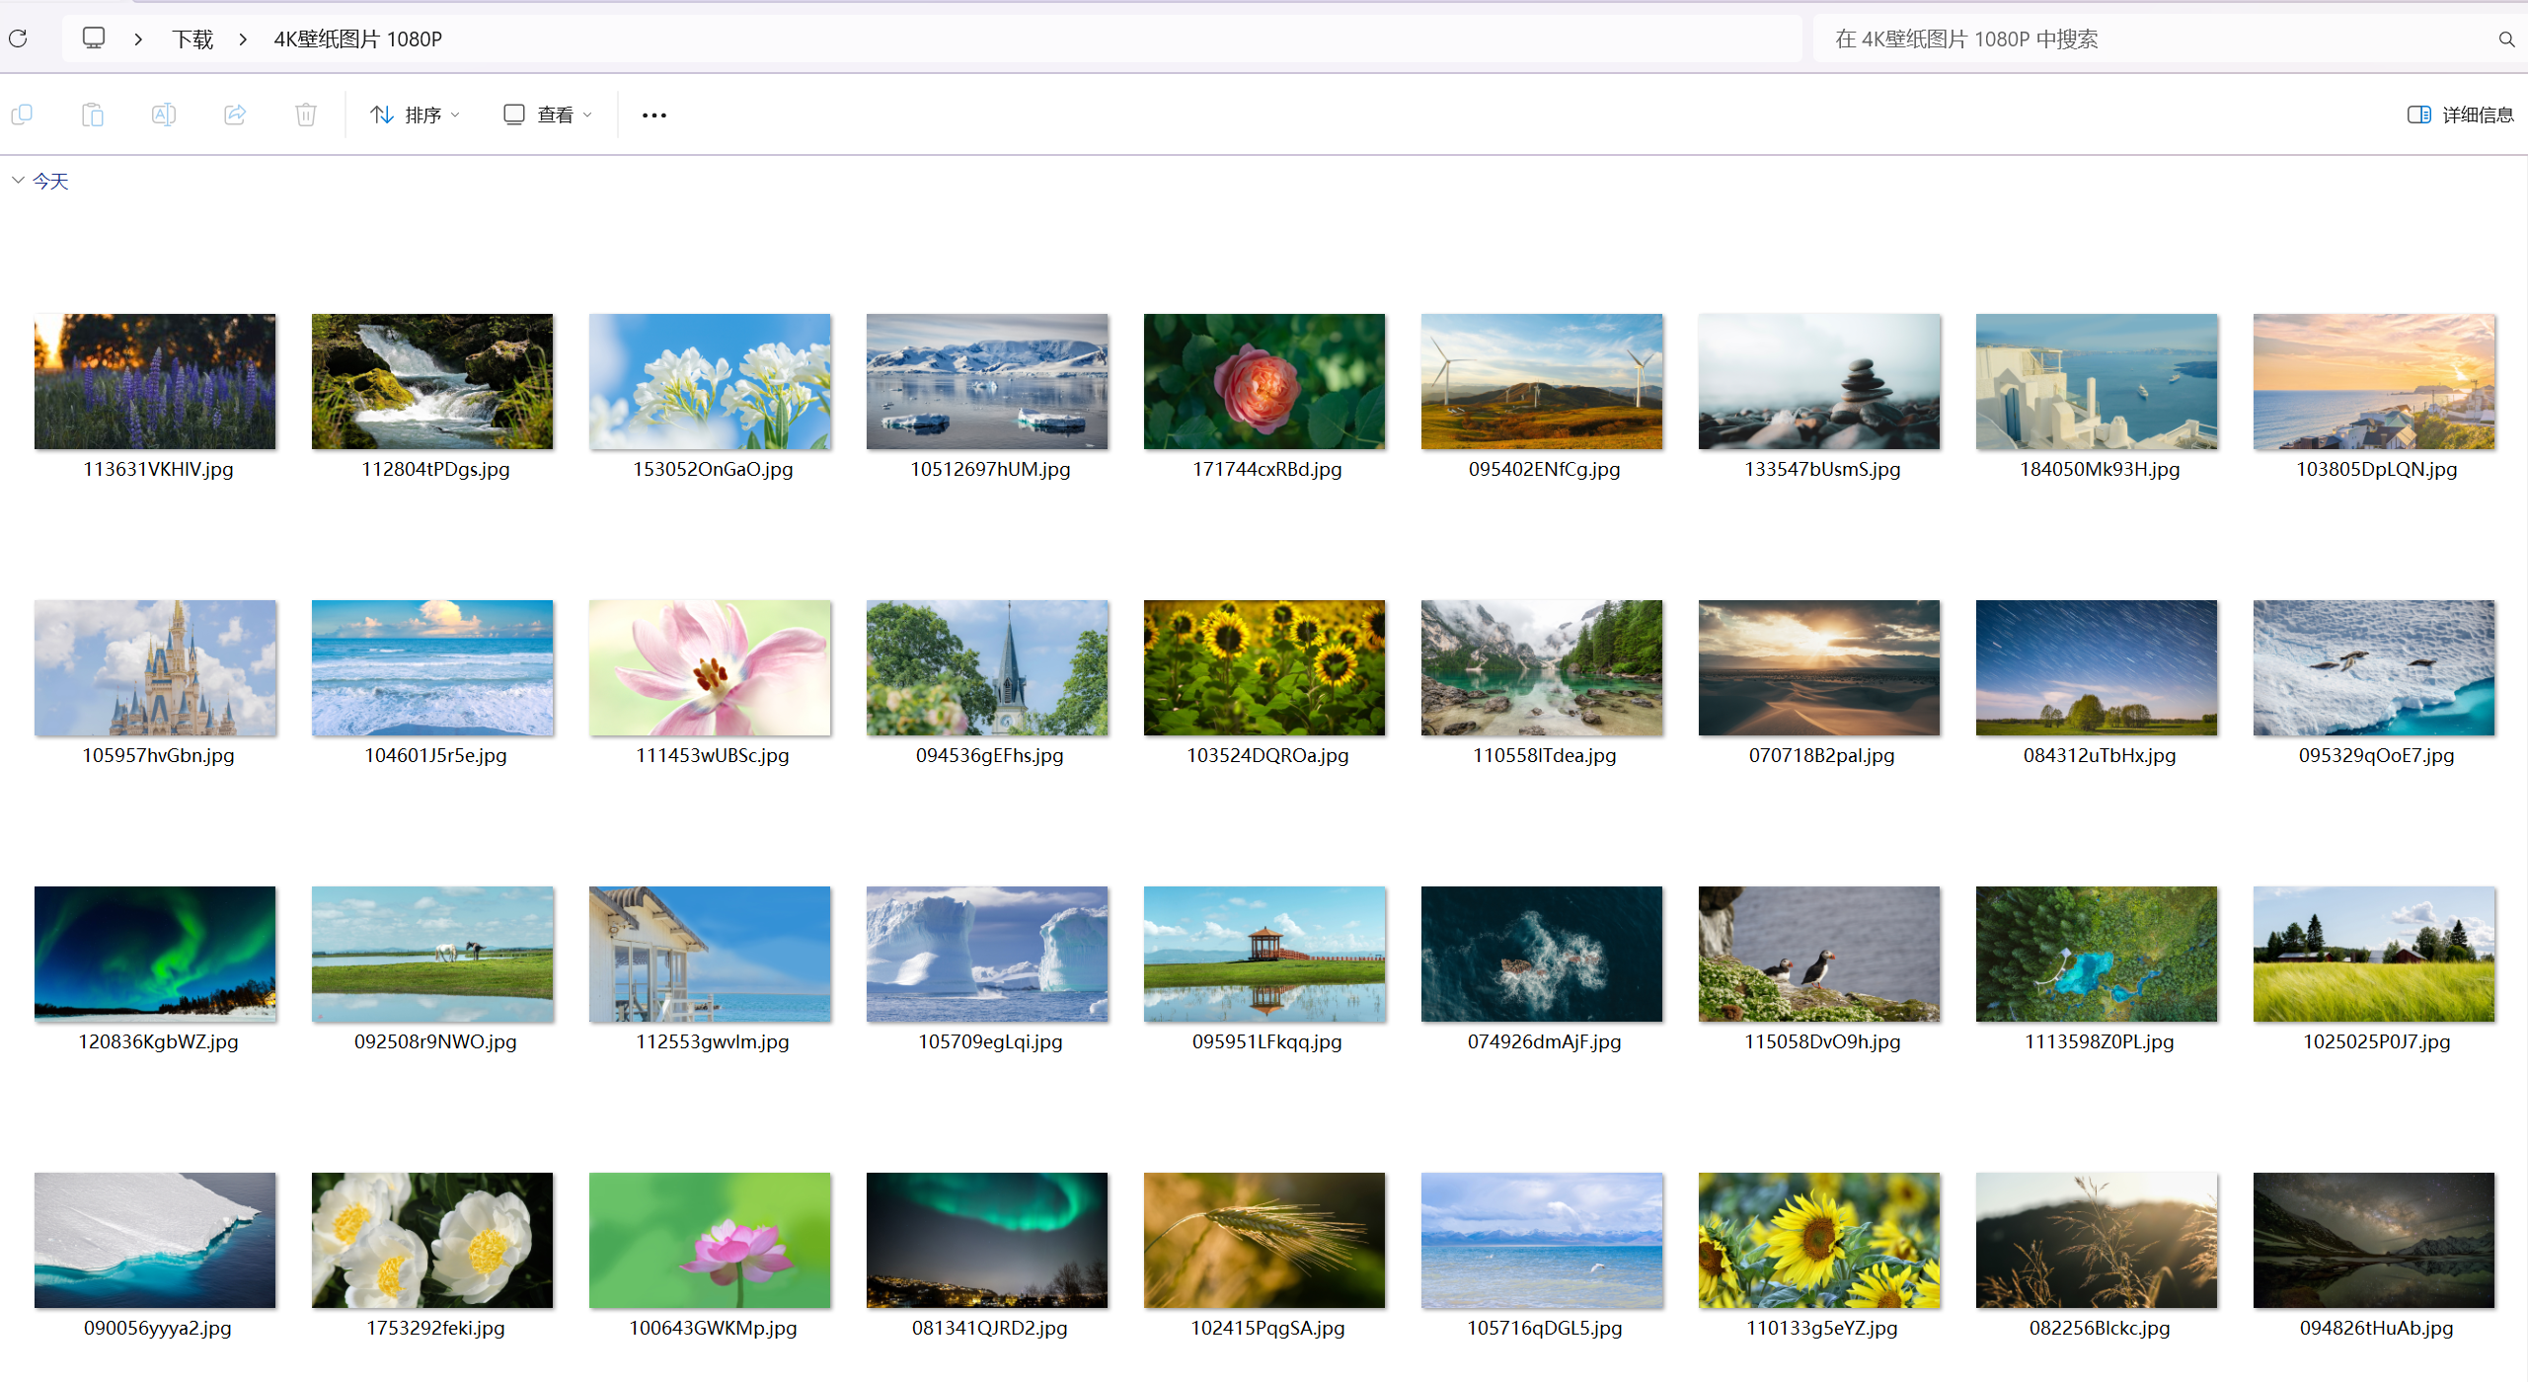Image resolution: width=2528 pixels, height=1382 pixels.
Task: Toggle the 详细信息 details pane
Action: tap(2460, 115)
